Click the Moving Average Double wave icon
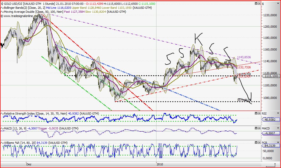Image resolution: width=281 pixels, height=168 pixels. click(x=2, y=12)
